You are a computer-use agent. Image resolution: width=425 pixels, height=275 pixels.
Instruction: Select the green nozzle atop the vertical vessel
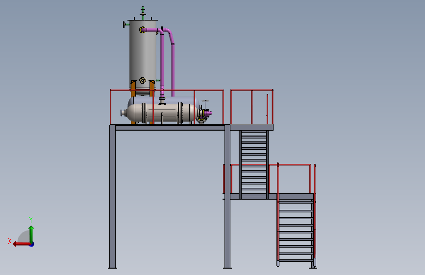point(143,13)
